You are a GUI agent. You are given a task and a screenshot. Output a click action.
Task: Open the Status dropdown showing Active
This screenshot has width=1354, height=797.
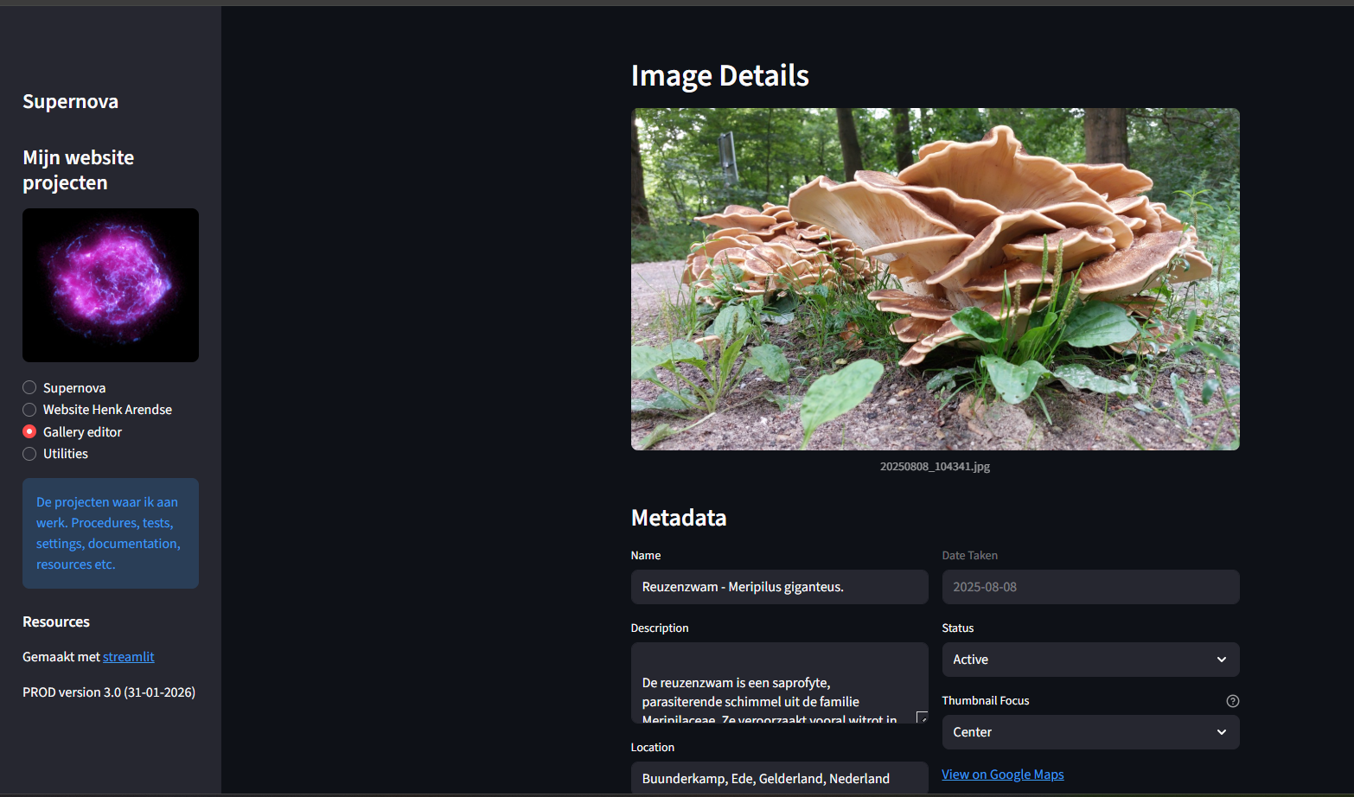(1089, 660)
